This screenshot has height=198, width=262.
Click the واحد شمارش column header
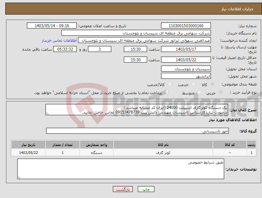pyautogui.click(x=97, y=145)
